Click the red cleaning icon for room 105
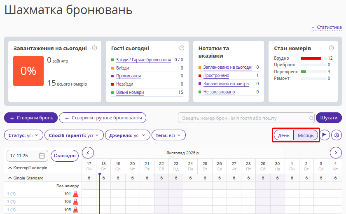The image size is (346, 214). tap(75, 209)
